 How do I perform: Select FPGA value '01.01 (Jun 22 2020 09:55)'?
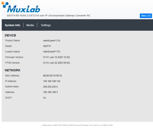[x=57, y=63]
